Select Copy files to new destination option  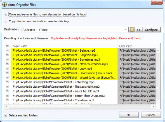[6, 21]
